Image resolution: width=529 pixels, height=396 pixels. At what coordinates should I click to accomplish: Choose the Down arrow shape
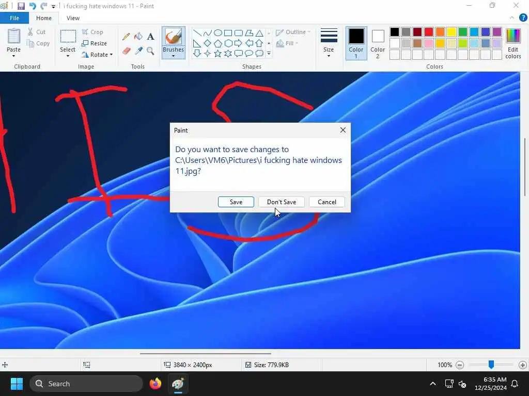pos(197,53)
